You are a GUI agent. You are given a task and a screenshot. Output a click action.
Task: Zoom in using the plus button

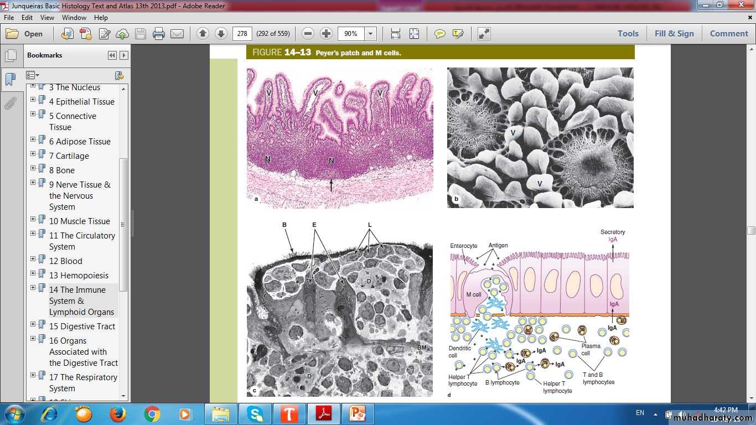pos(327,34)
